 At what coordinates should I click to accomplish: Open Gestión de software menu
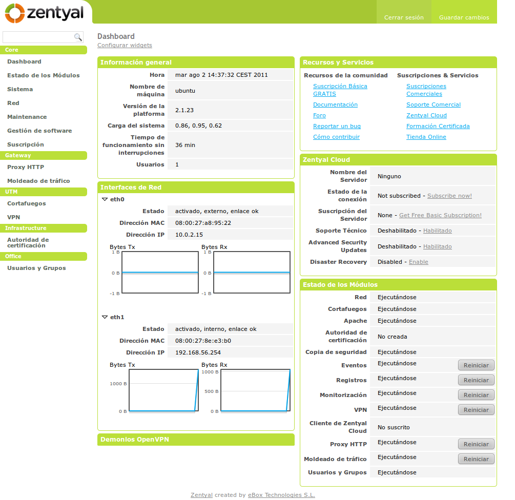[39, 130]
